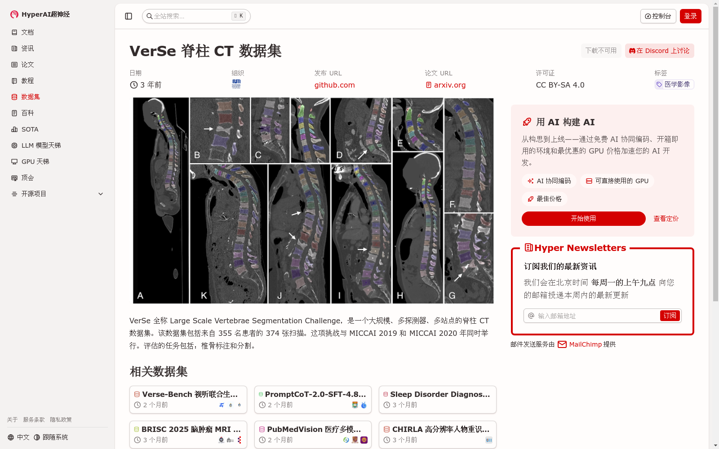Click the LLM 模型天梯 chip icon
719x449 pixels.
point(14,145)
